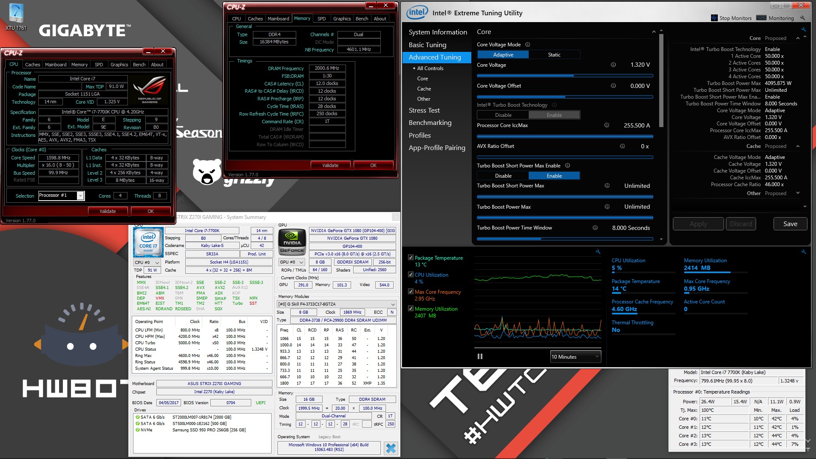Switch to SPD tab in CPU-Z Memory window
816x459 pixels.
[321, 19]
